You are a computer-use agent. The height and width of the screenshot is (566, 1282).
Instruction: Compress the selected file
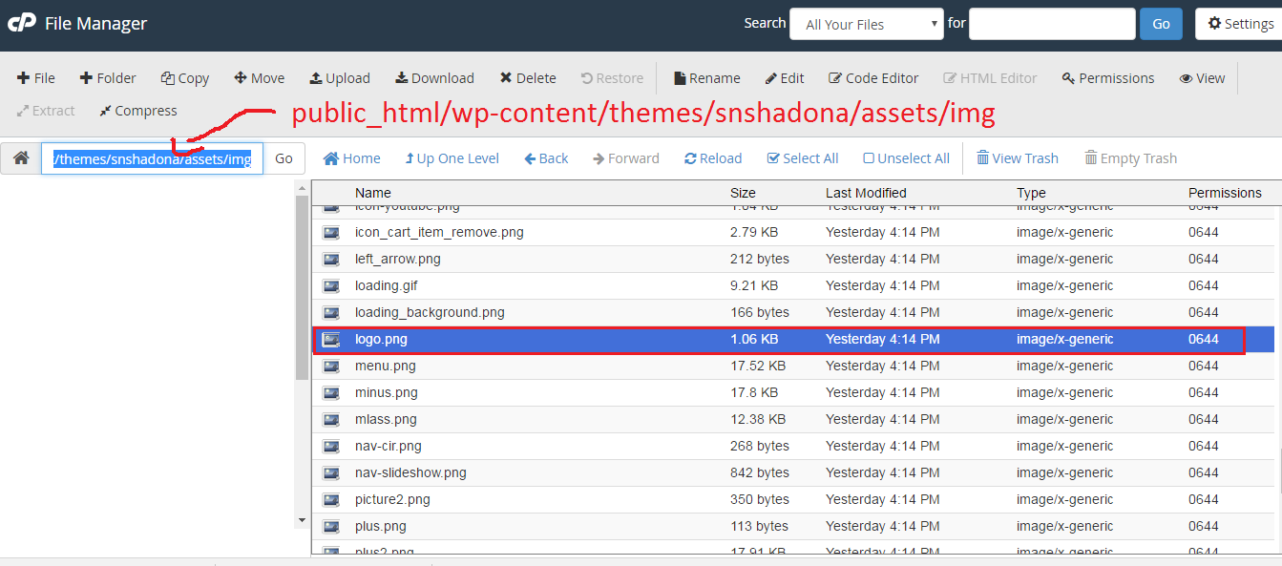point(137,111)
